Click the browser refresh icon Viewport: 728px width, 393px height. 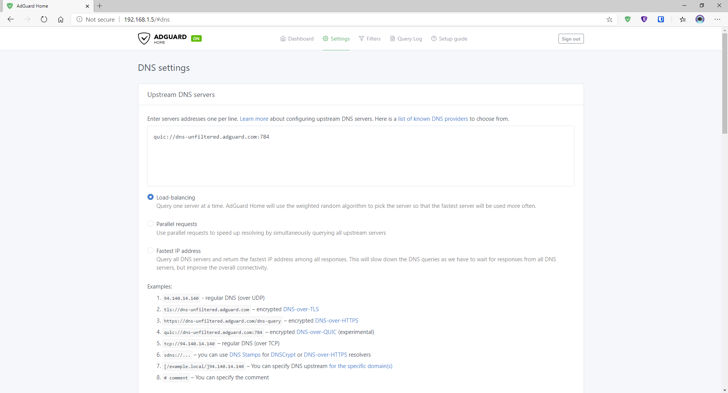(x=44, y=19)
